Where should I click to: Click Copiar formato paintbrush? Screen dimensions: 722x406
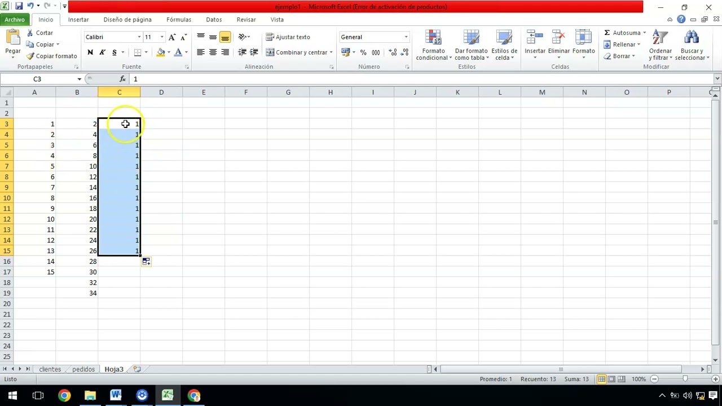click(x=52, y=56)
